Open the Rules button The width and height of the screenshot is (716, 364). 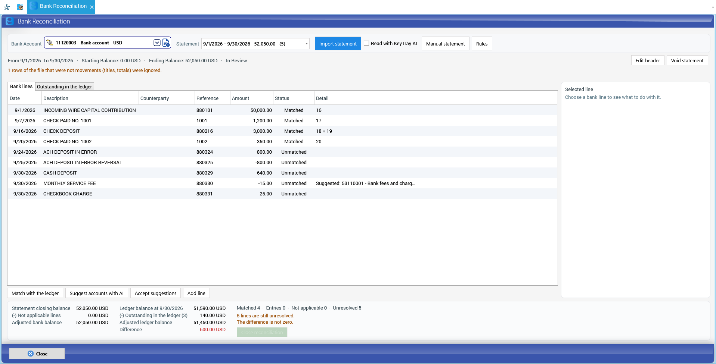coord(482,44)
